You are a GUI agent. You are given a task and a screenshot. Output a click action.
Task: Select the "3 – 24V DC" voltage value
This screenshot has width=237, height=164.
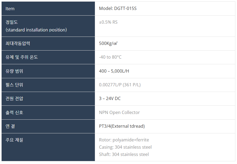[x=110, y=99]
